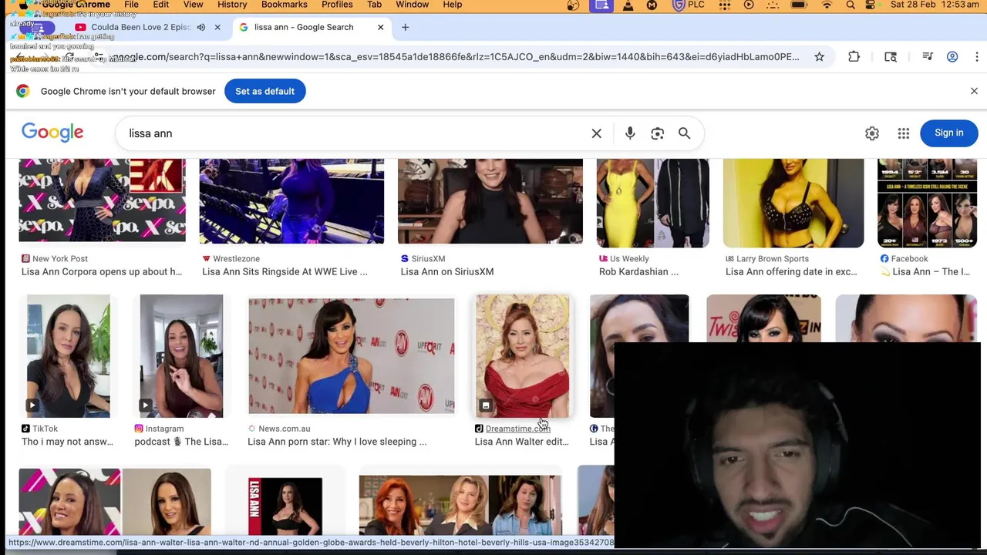This screenshot has height=555, width=987.
Task: Open the Profiles menu
Action: tap(337, 5)
